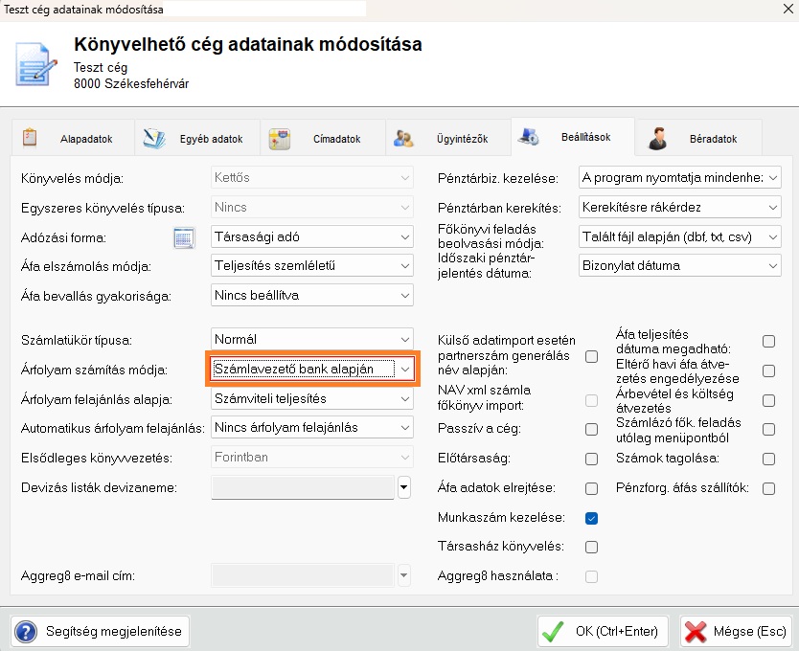This screenshot has width=799, height=651.
Task: Click the Béradatok tab person icon
Action: [657, 138]
